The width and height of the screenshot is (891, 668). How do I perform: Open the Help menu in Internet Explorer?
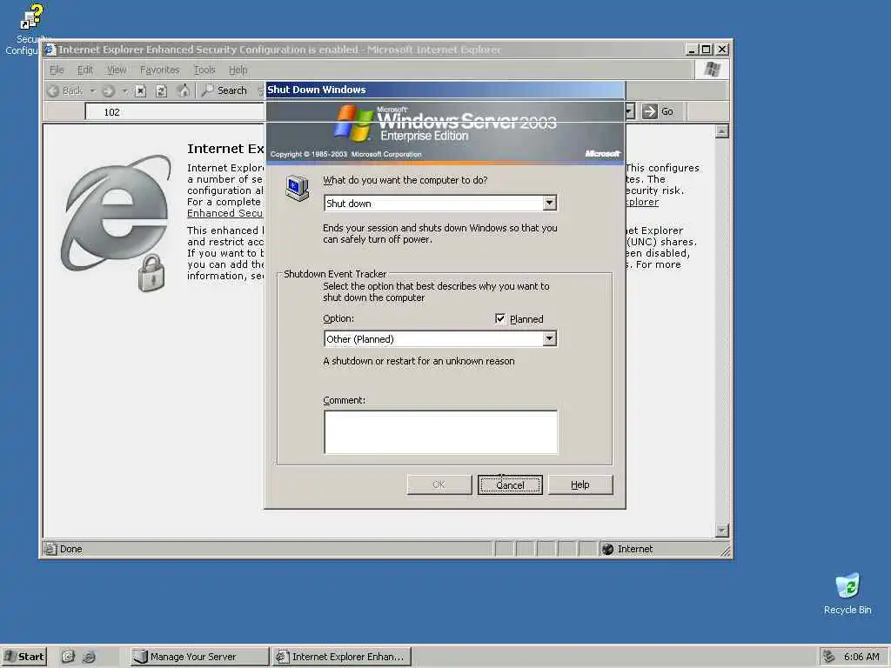[x=238, y=70]
